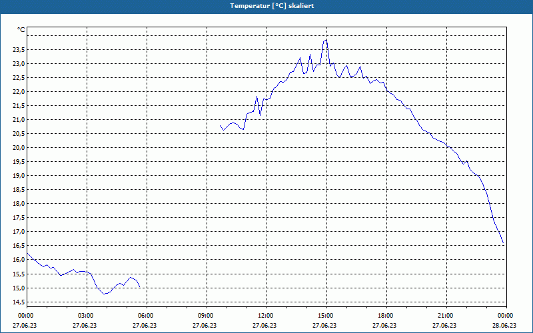
Task: Pick the 27.06.23 date below 12:00
Action: click(265, 326)
